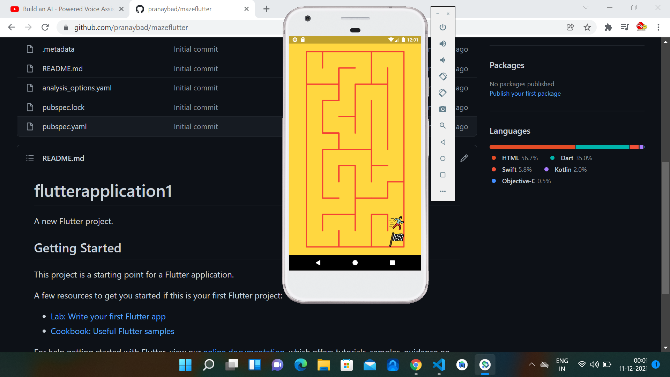Open Lab: Write your first Flutter app link
The width and height of the screenshot is (670, 377).
(x=108, y=317)
